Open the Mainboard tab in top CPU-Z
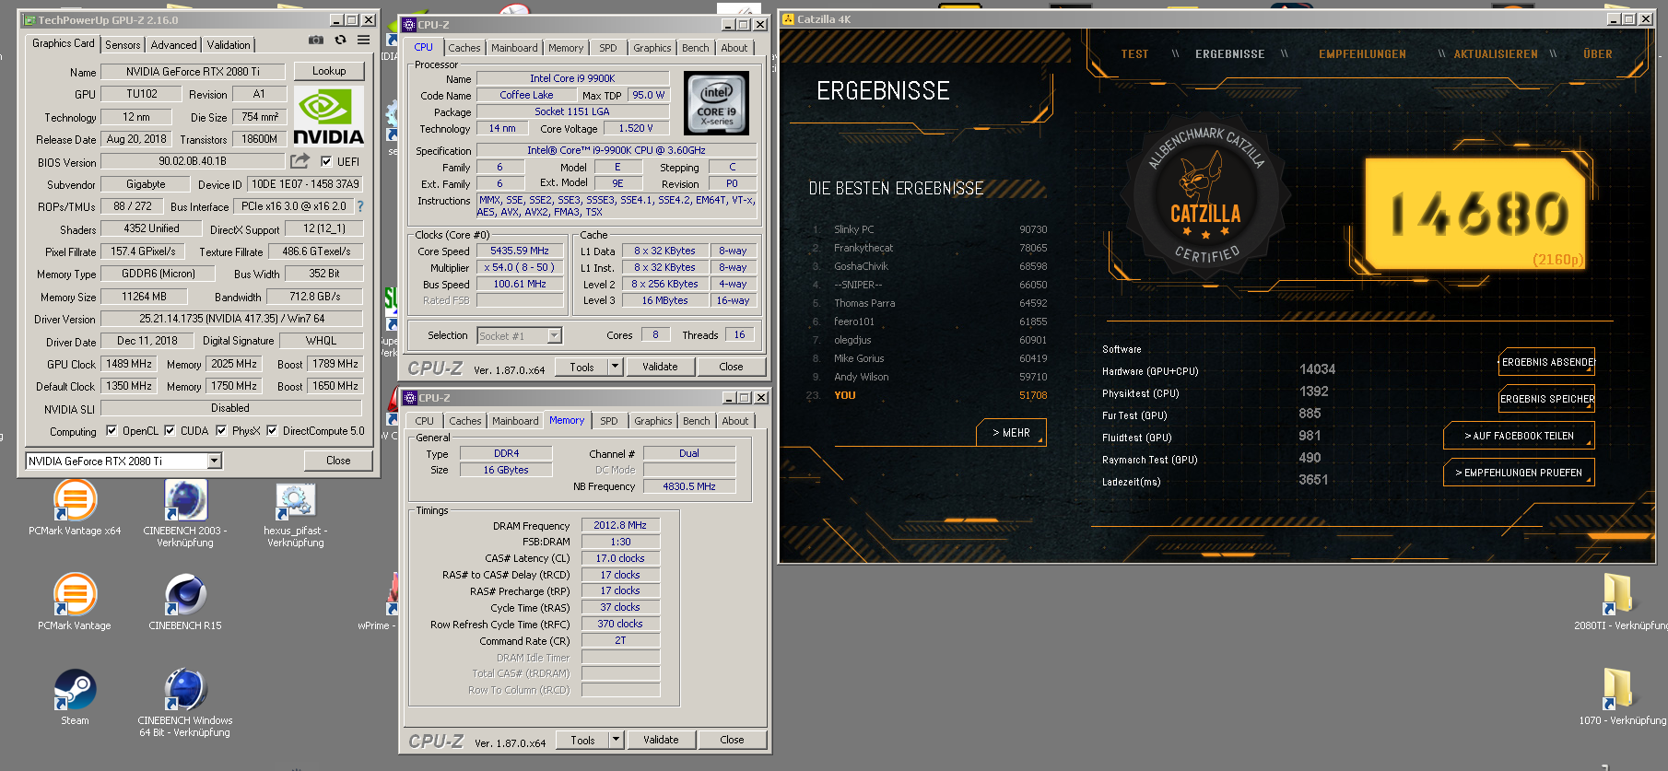Screen dimensions: 1668x771 click(514, 48)
